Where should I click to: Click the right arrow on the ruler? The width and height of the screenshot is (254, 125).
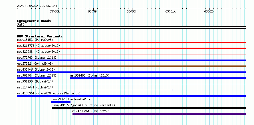pyautogui.click(x=245, y=9)
